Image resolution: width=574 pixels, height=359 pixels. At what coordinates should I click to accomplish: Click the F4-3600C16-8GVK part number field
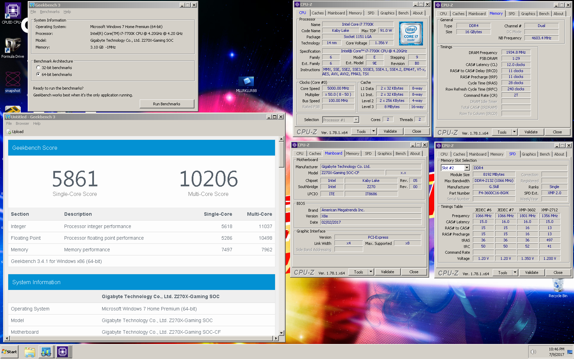click(x=494, y=193)
